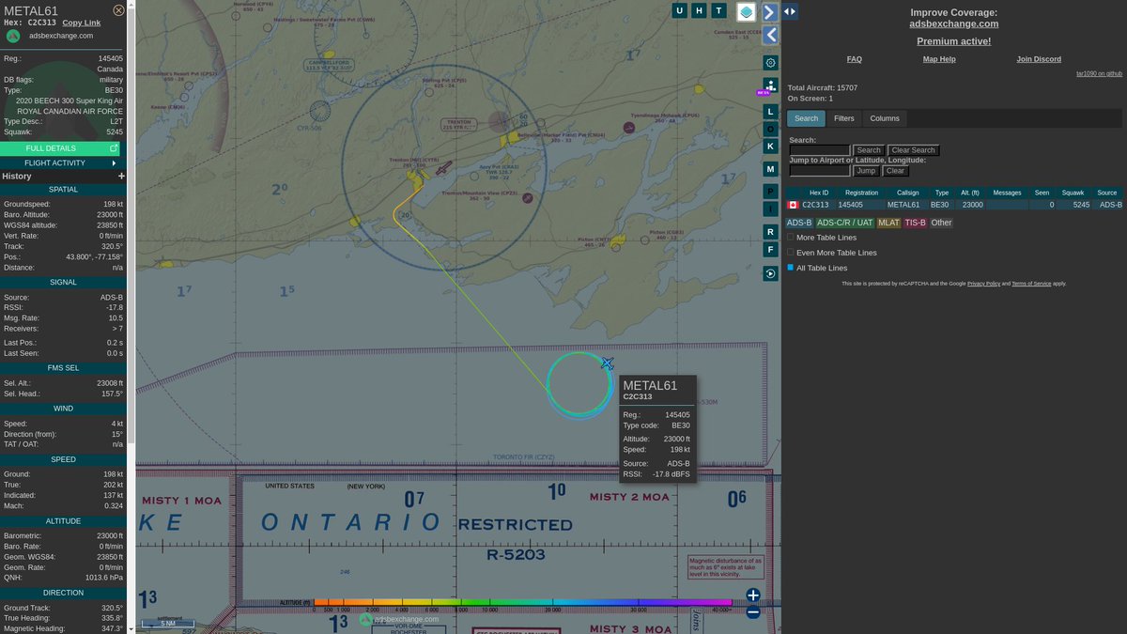Screen dimensions: 1127x634
Task: Sort table by Alt. (ft) column
Action: click(x=971, y=193)
